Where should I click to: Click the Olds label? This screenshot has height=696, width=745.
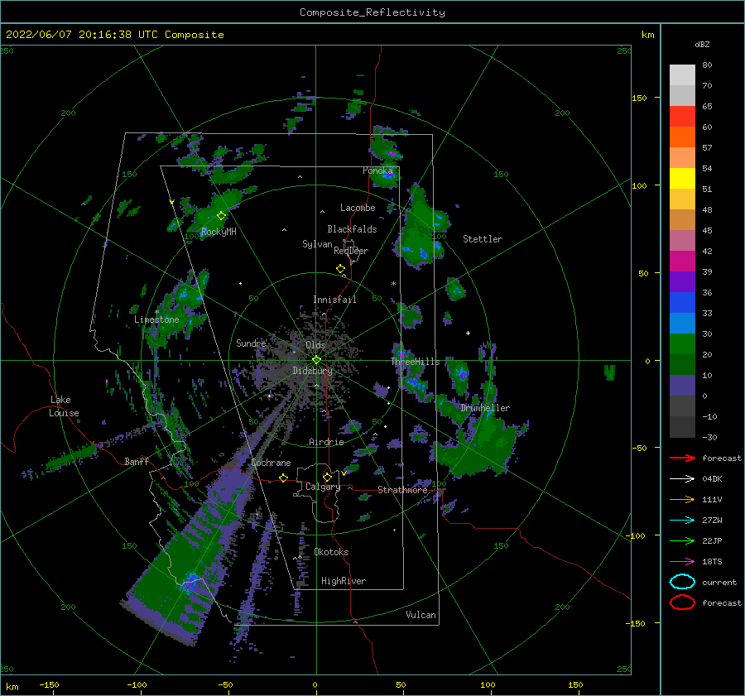click(x=315, y=345)
